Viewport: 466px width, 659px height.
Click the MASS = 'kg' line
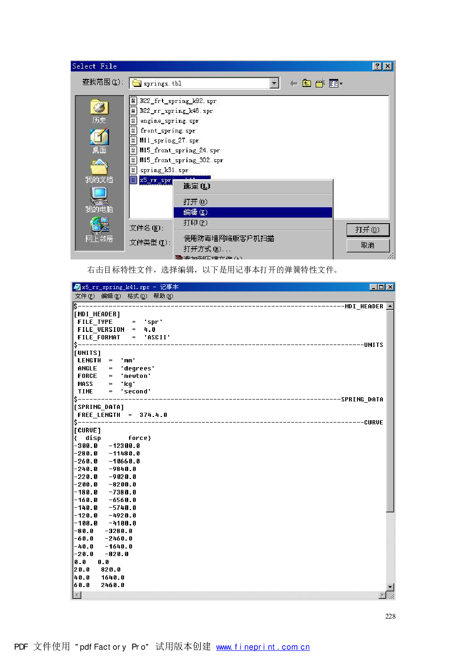(x=106, y=384)
